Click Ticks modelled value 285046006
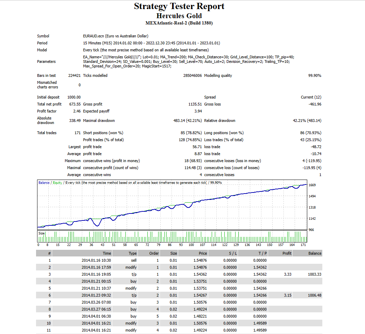The image size is (365, 334). click(x=192, y=75)
